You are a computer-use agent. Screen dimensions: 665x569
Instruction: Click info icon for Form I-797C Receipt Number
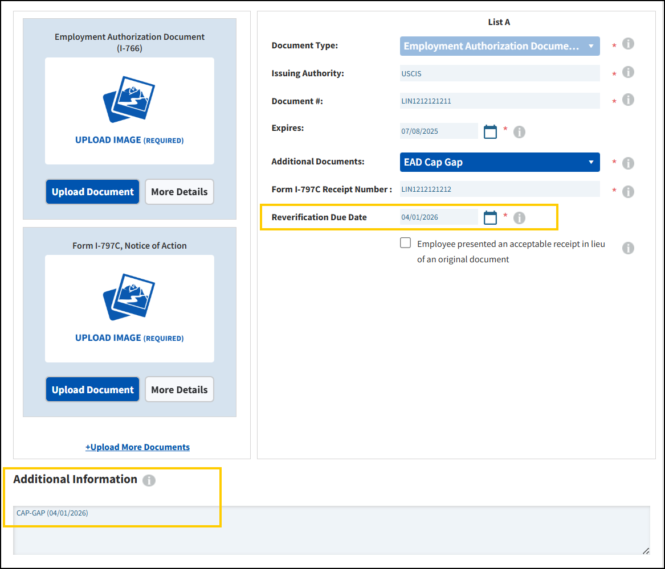click(628, 192)
